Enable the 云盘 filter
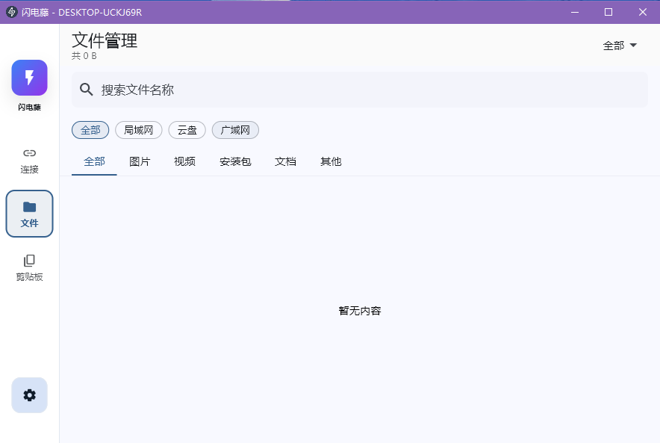This screenshot has width=660, height=443. point(187,130)
